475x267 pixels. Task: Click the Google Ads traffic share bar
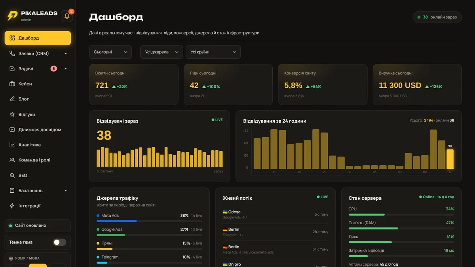[x=149, y=235]
